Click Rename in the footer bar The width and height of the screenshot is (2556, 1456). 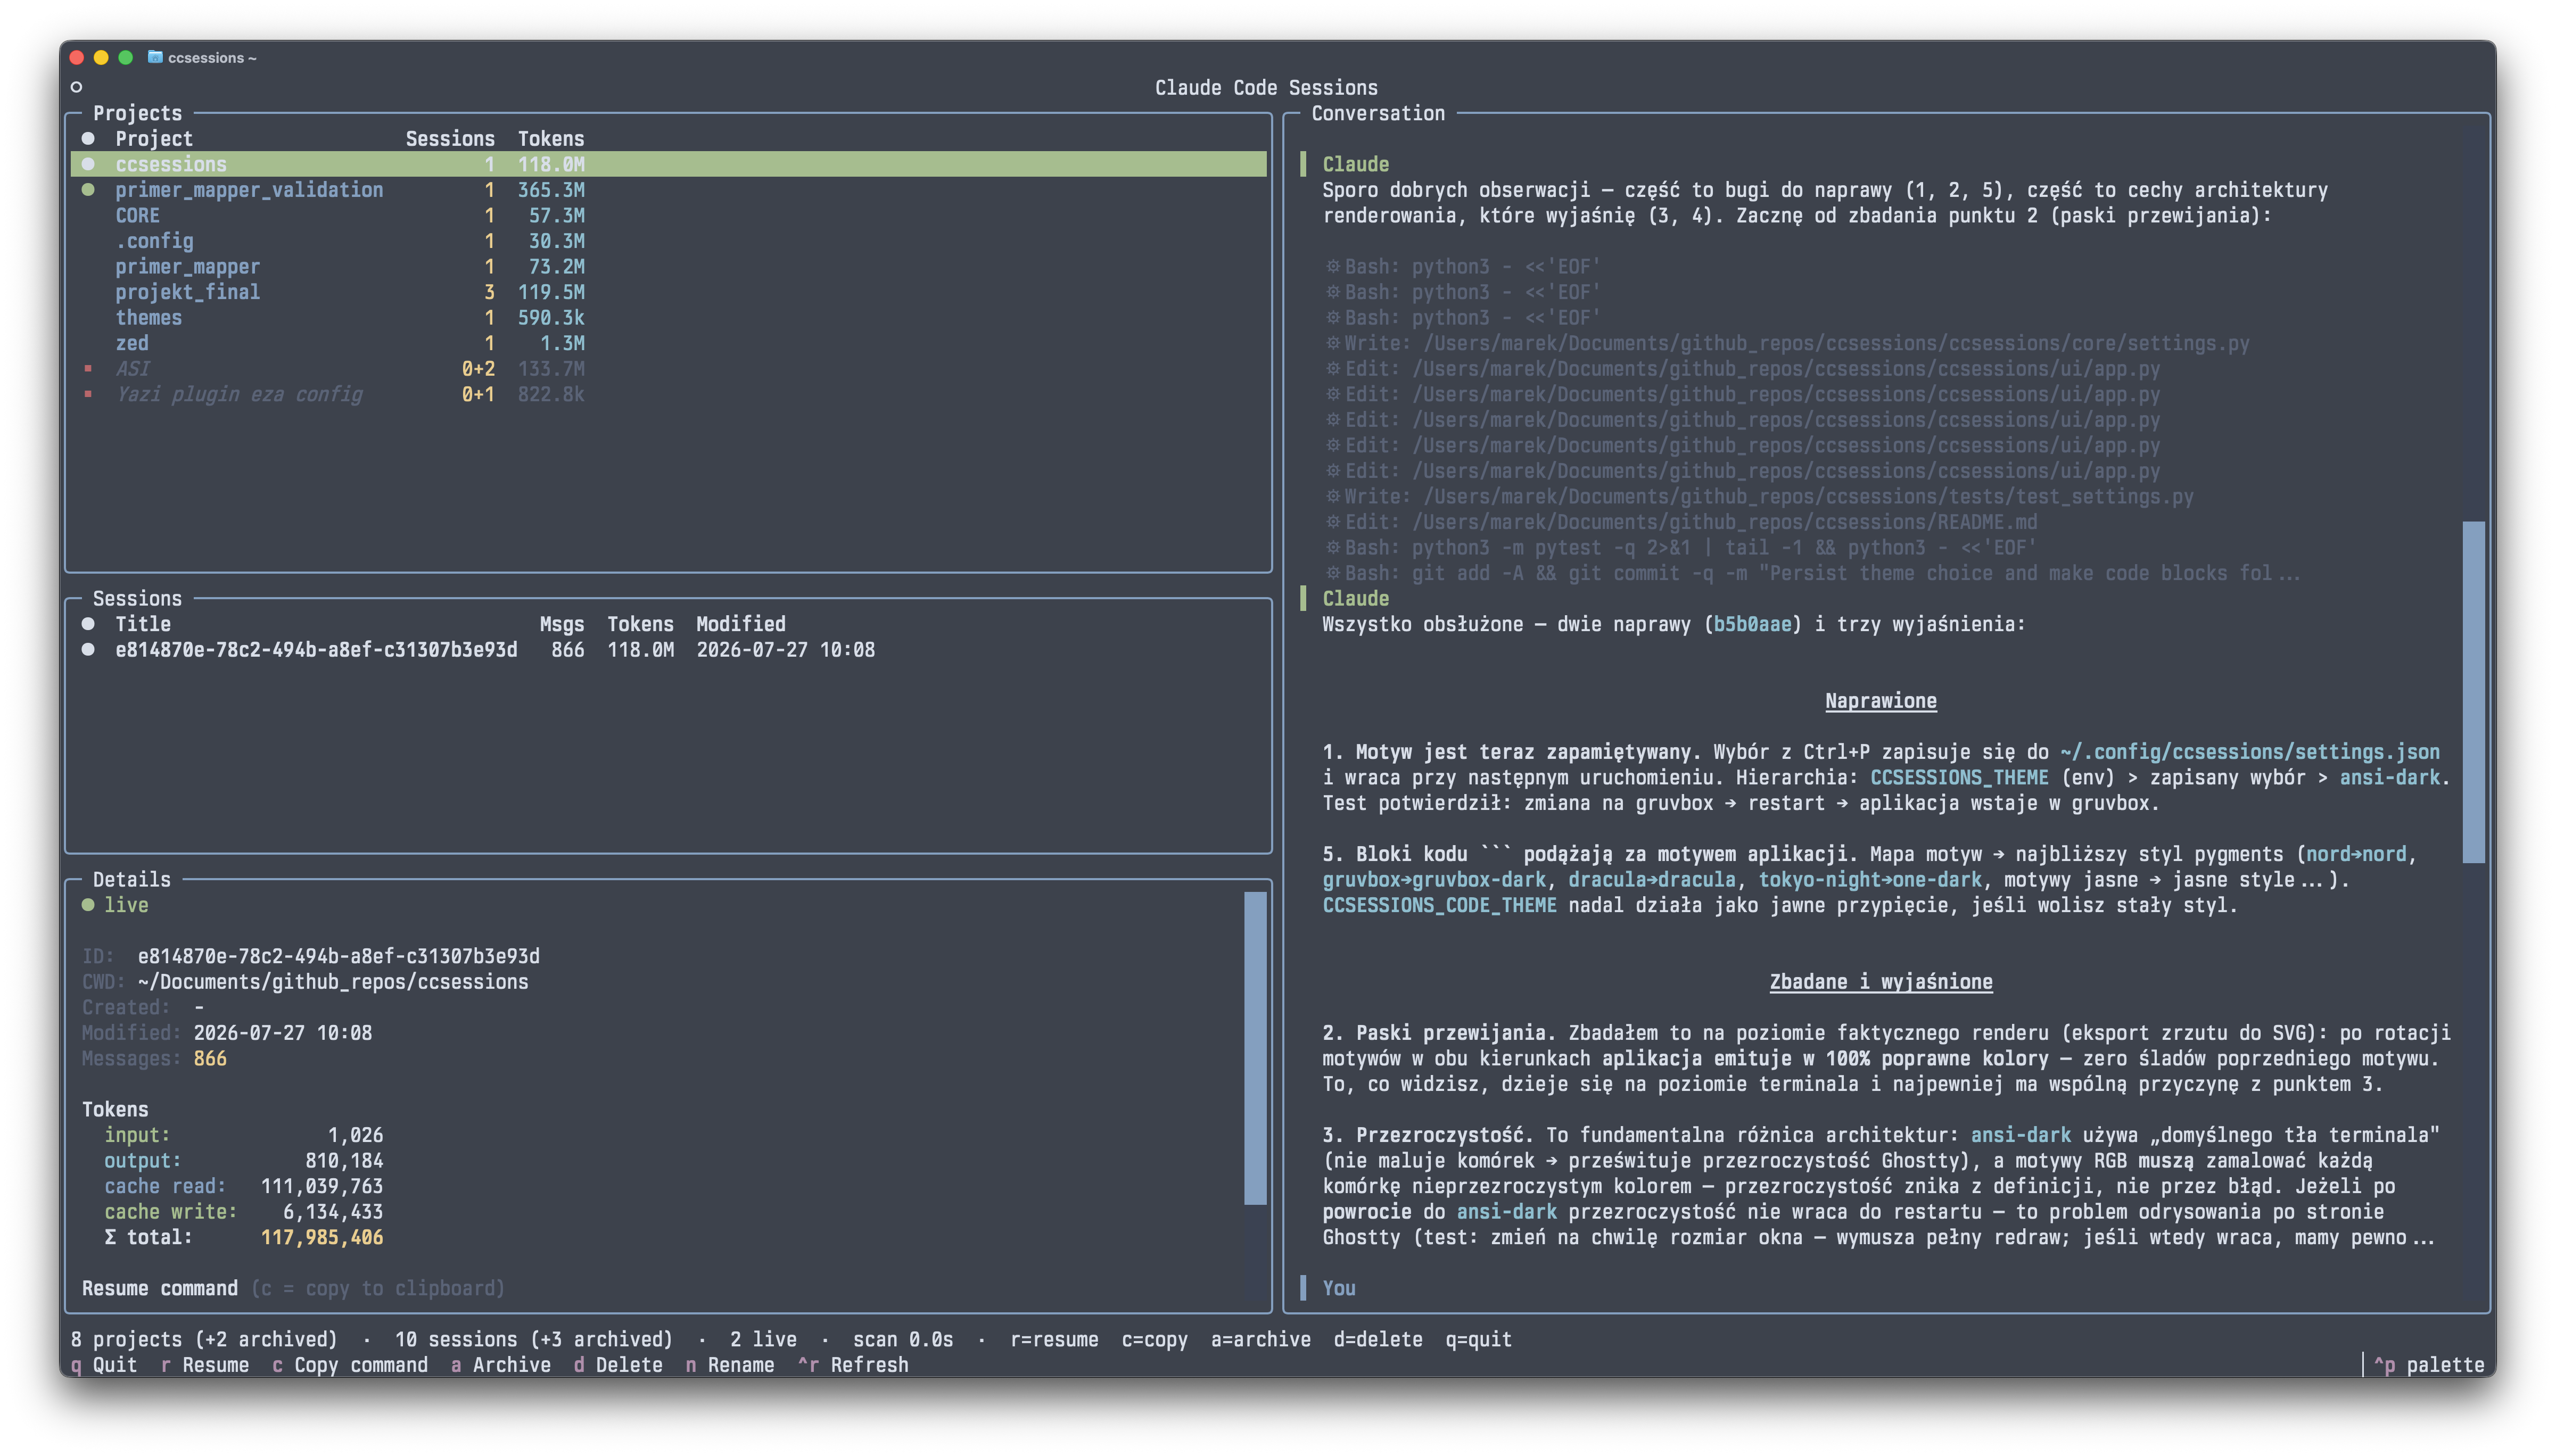coord(730,1365)
